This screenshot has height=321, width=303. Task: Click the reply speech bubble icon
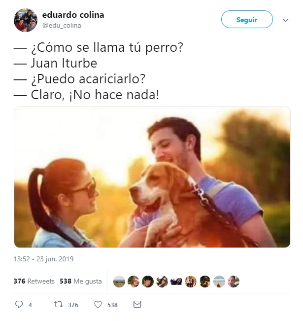click(19, 304)
